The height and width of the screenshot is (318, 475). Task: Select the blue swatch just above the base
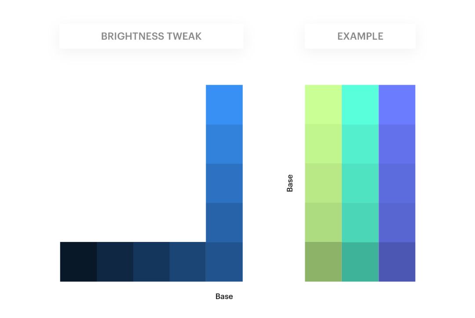(x=224, y=223)
